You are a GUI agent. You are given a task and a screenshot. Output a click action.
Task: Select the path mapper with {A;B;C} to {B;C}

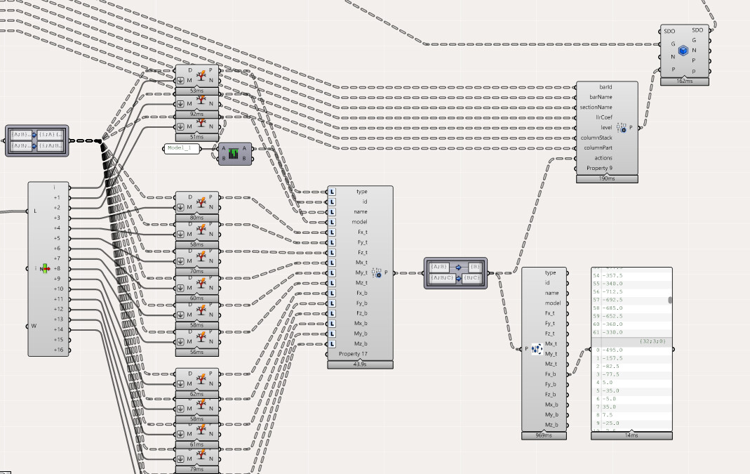(x=455, y=273)
